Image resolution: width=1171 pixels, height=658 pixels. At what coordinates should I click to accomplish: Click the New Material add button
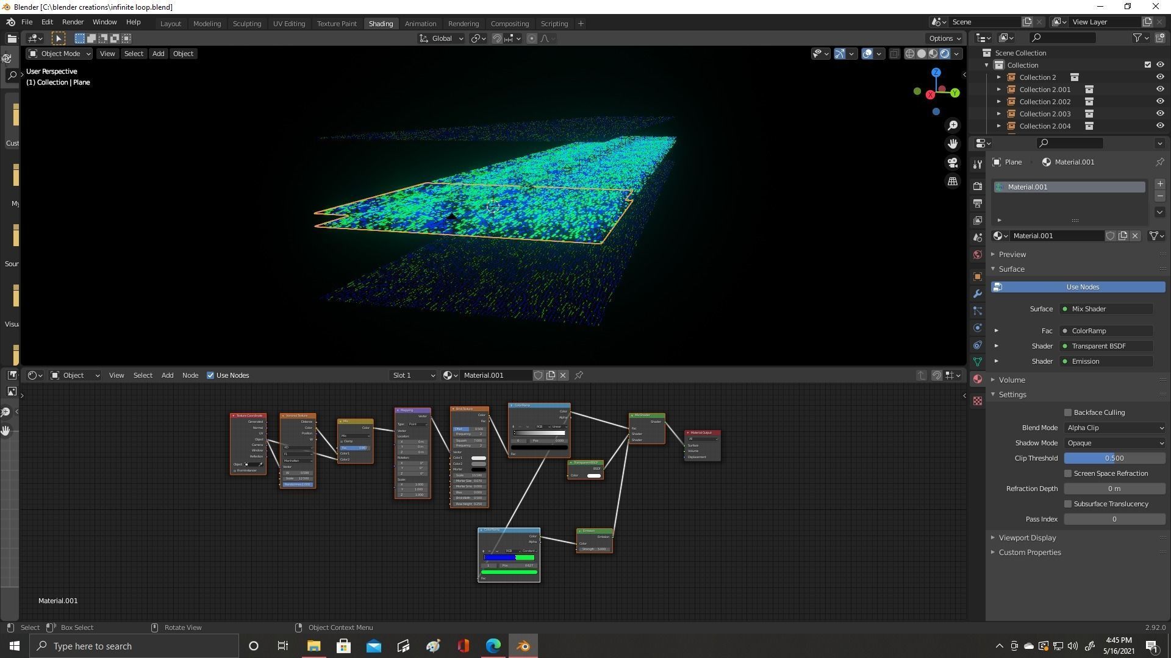(1161, 183)
